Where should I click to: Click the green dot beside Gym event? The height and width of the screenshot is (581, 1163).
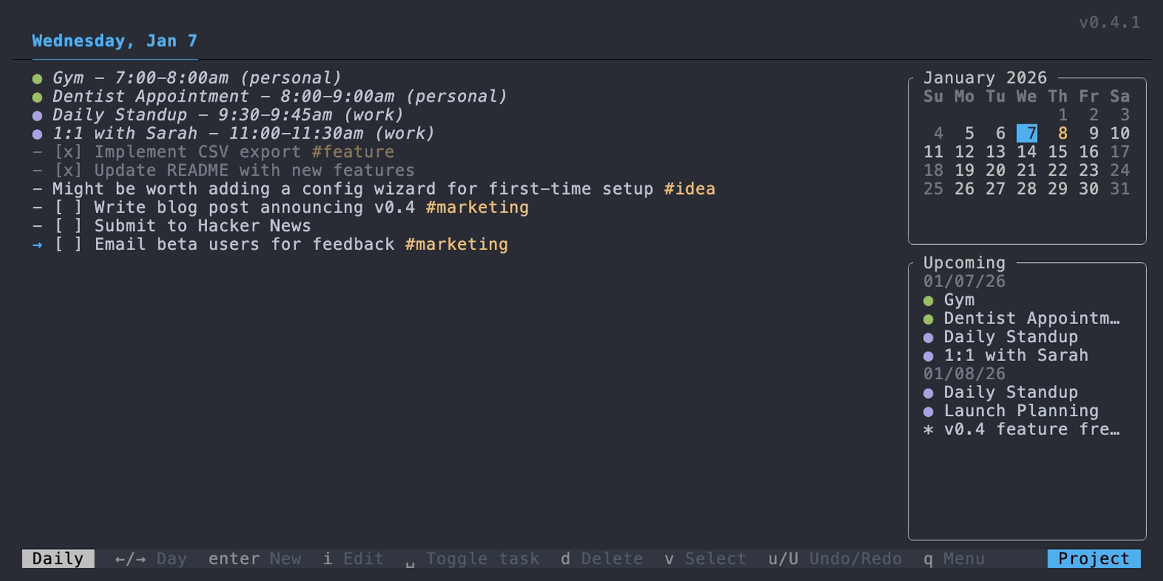38,78
